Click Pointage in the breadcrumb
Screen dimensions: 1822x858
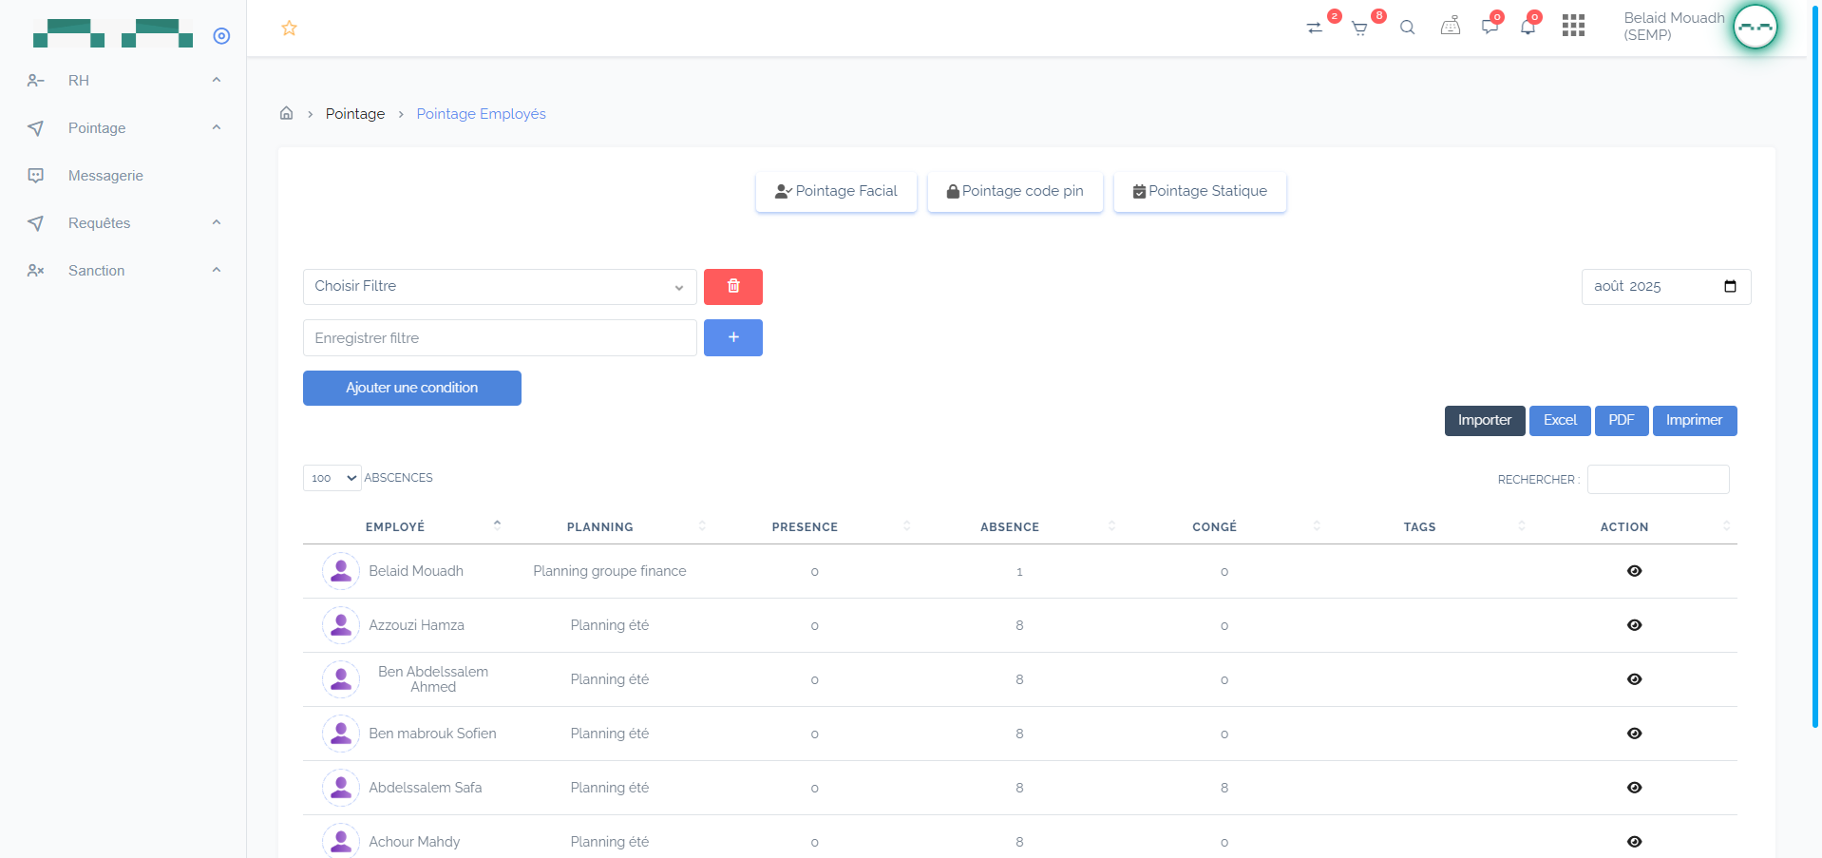355,114
